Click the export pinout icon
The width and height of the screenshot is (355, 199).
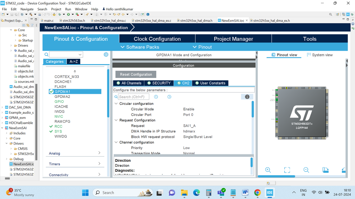click(x=326, y=170)
